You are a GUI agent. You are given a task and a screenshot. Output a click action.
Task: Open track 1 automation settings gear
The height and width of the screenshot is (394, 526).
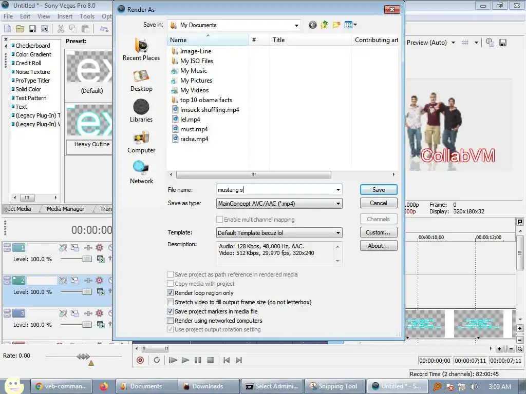[x=99, y=248]
